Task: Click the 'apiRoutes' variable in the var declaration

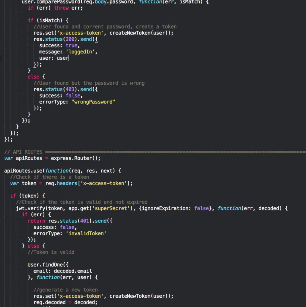Action: pos(29,158)
